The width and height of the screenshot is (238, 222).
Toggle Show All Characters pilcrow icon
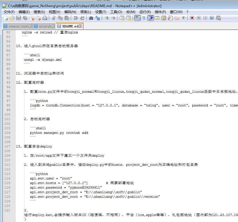(x=144, y=18)
